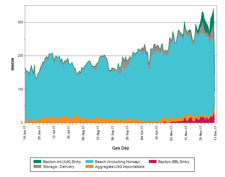
Task: Click the 01-Nov-17 date tick label
Action: tap(171, 132)
